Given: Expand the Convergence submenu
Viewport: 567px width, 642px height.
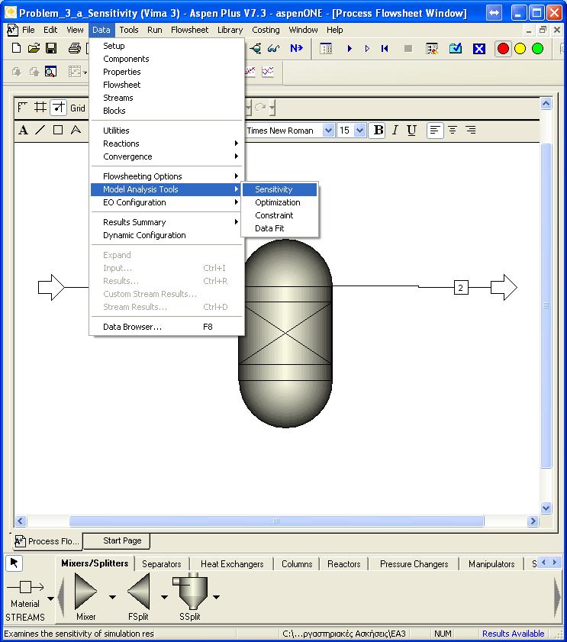Looking at the screenshot, I should [x=166, y=156].
